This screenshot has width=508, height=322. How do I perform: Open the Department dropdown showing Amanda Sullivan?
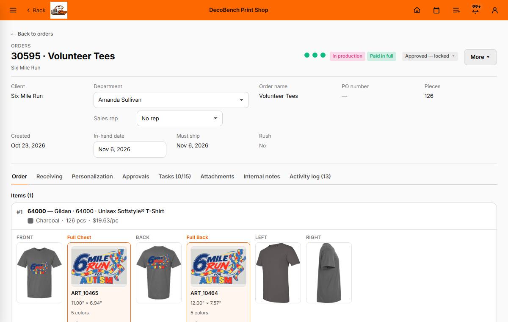pyautogui.click(x=171, y=100)
